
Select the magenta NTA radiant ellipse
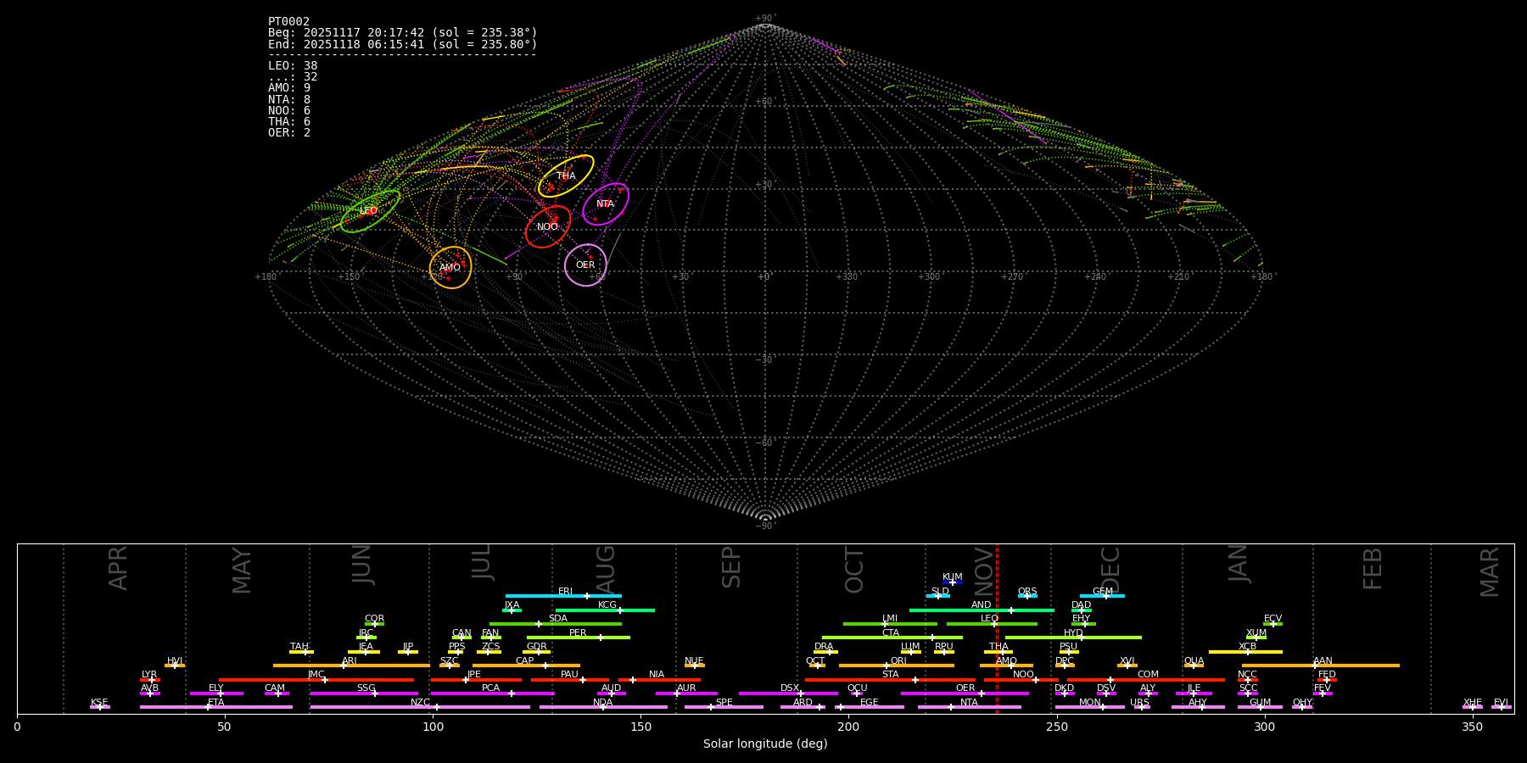pyautogui.click(x=605, y=204)
